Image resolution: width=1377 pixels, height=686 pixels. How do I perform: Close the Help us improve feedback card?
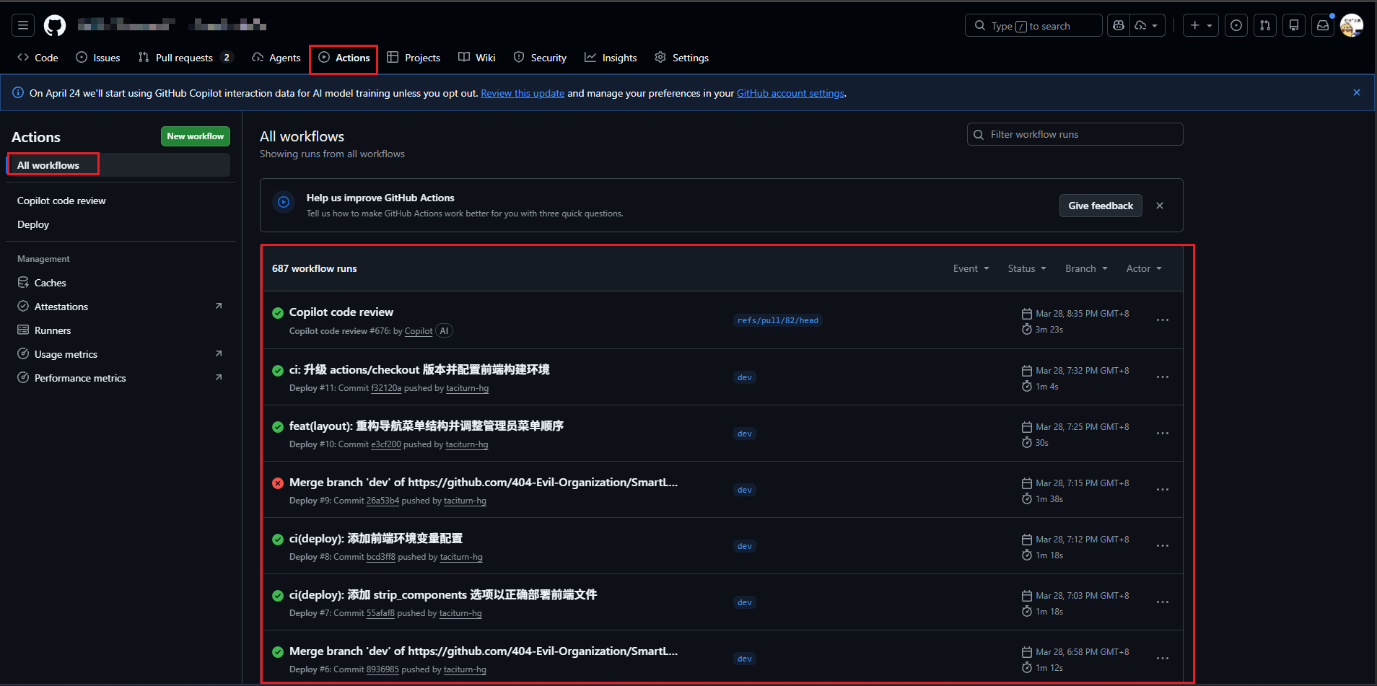[x=1159, y=206]
